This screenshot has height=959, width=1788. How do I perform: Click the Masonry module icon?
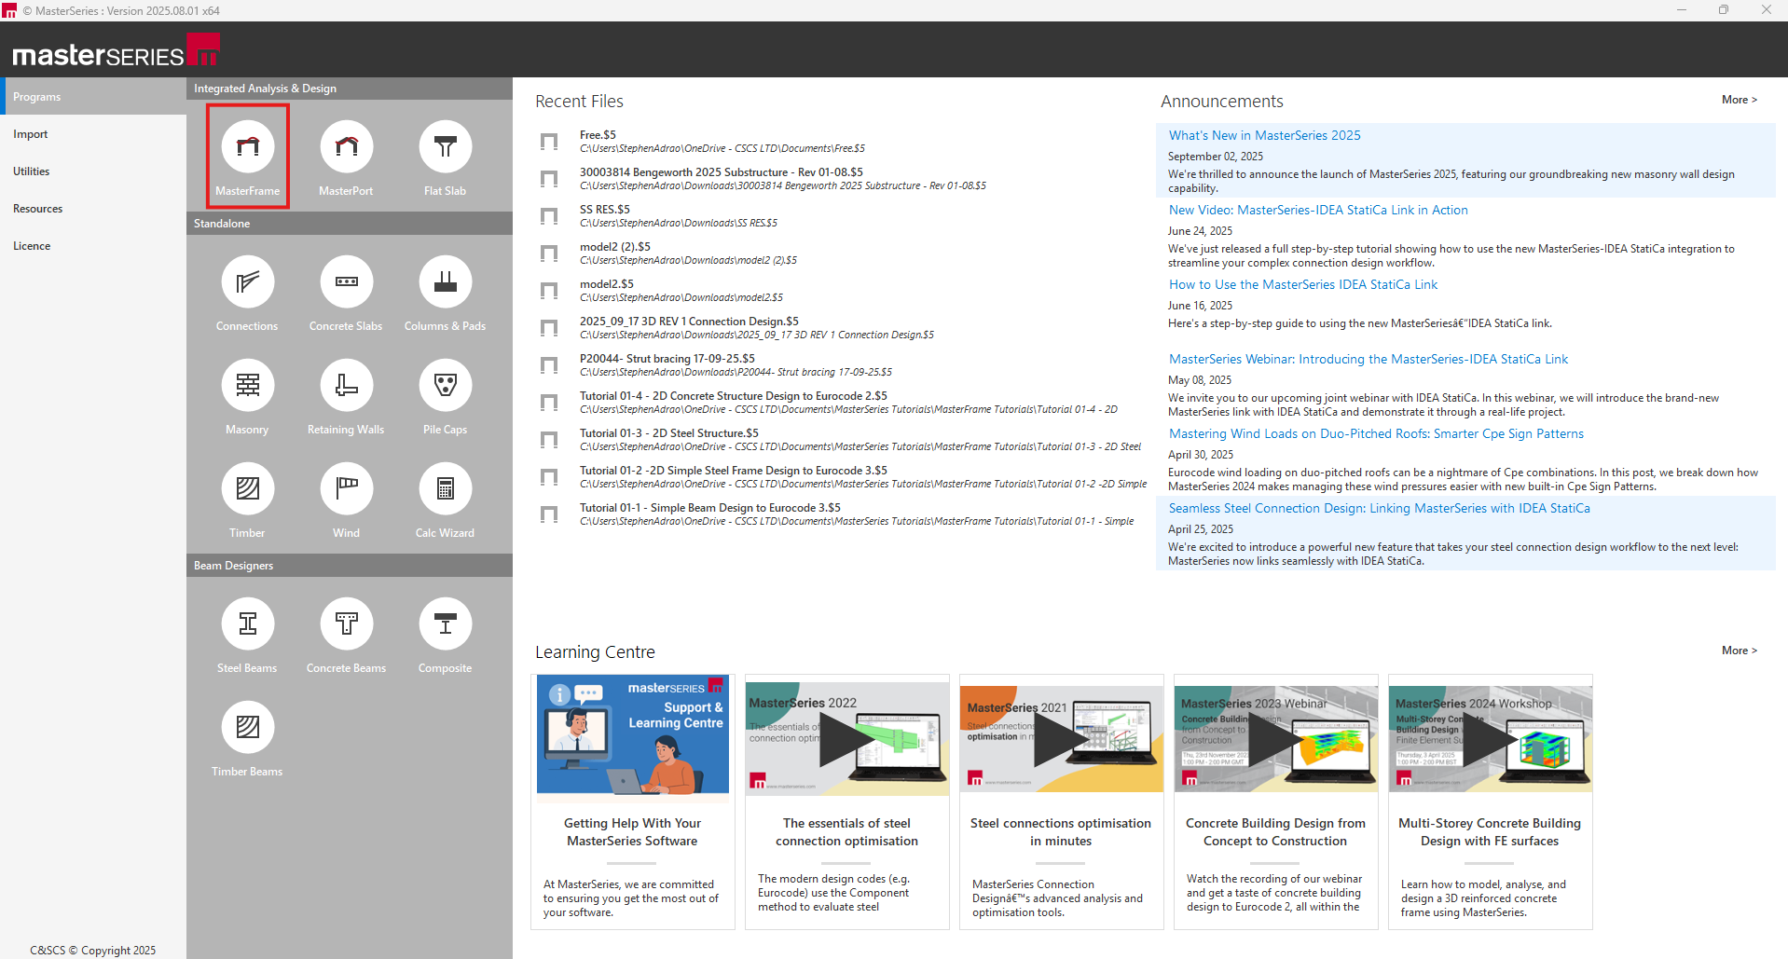(x=247, y=386)
